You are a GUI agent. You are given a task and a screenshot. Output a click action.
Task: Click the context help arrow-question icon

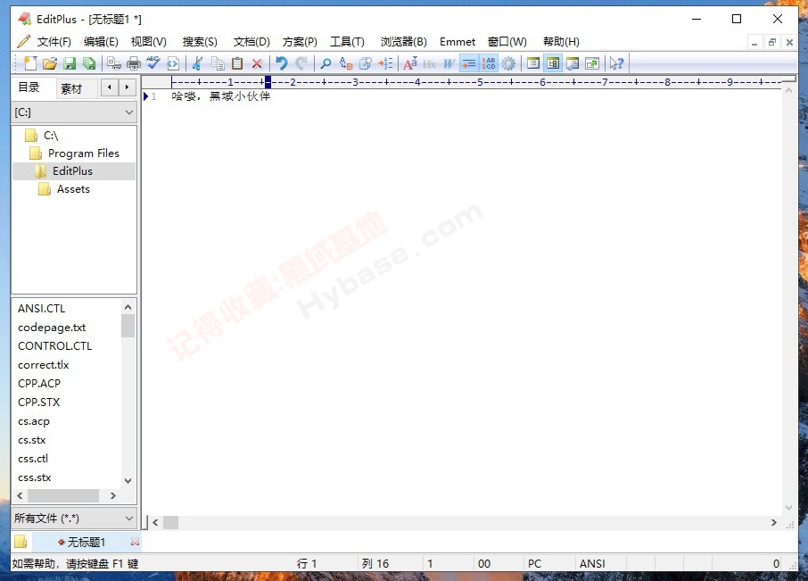[617, 63]
